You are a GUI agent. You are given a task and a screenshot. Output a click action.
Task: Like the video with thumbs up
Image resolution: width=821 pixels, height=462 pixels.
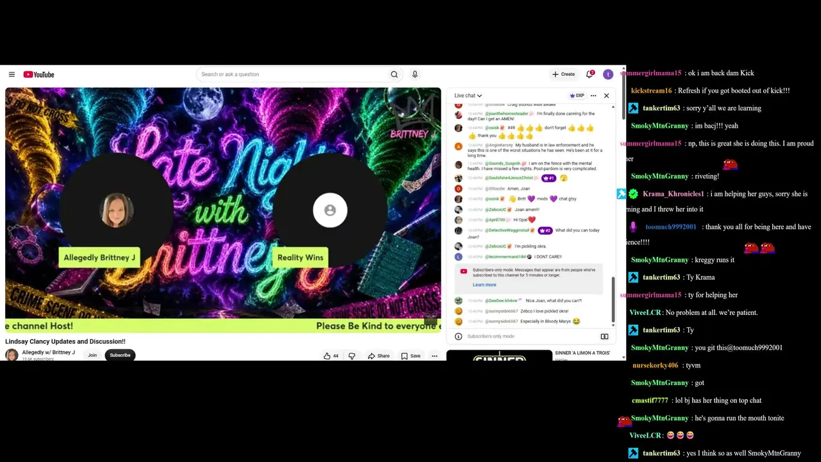tap(331, 355)
